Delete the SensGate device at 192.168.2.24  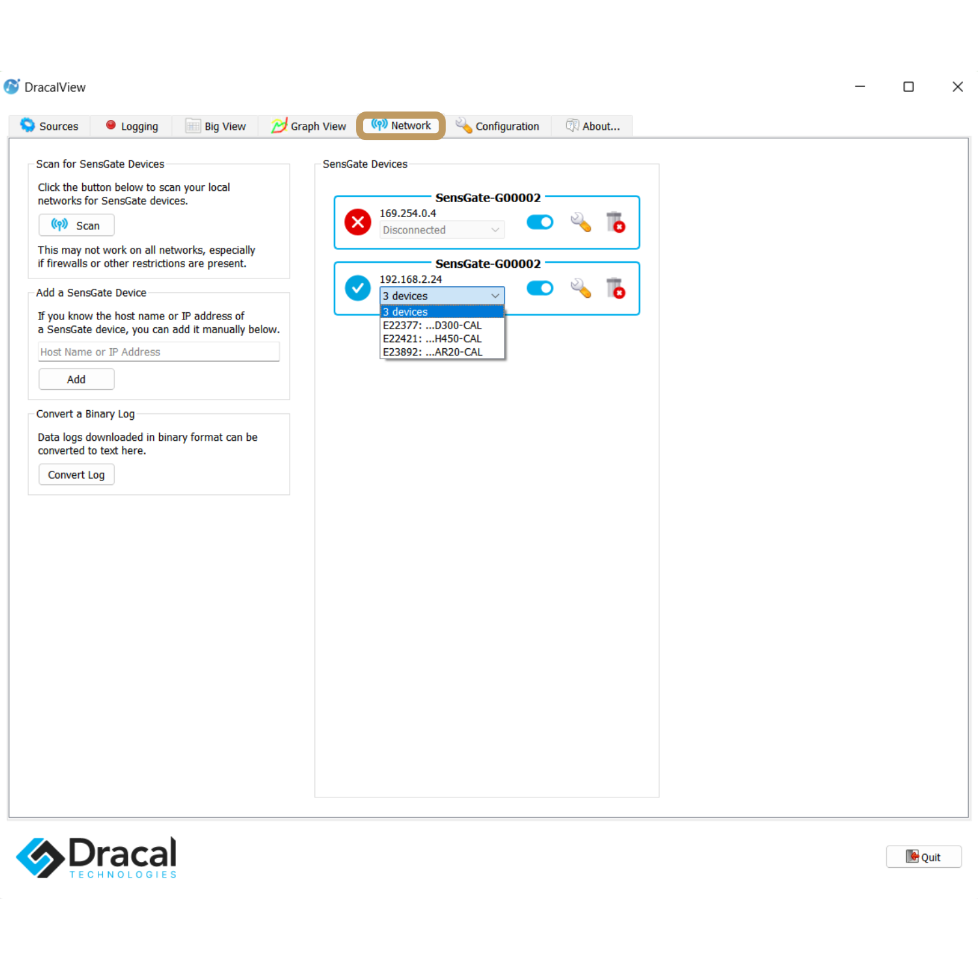coord(615,288)
